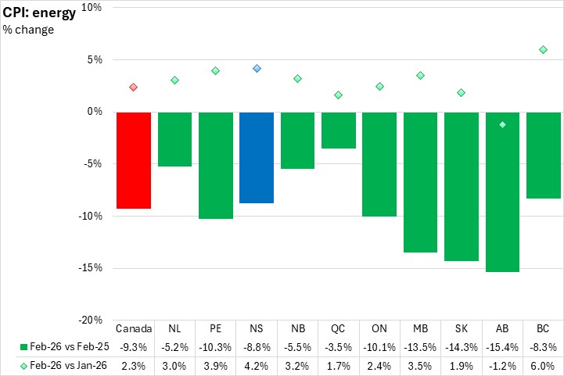Select the short green QC bar

(338, 131)
